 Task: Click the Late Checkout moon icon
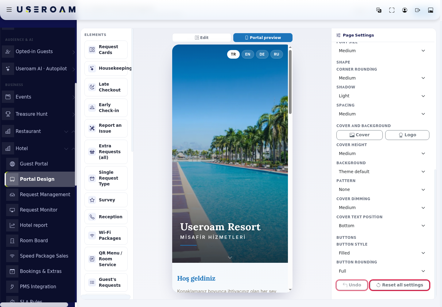[x=92, y=87]
